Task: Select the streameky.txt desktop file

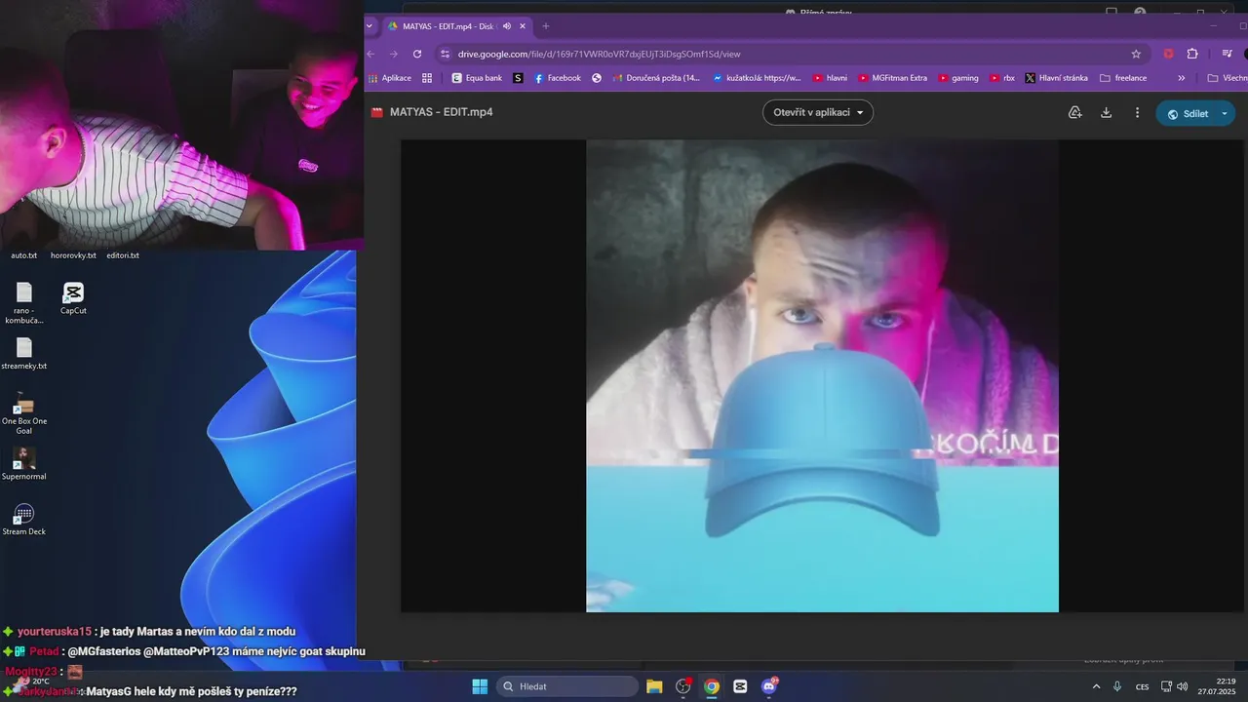Action: pyautogui.click(x=24, y=354)
